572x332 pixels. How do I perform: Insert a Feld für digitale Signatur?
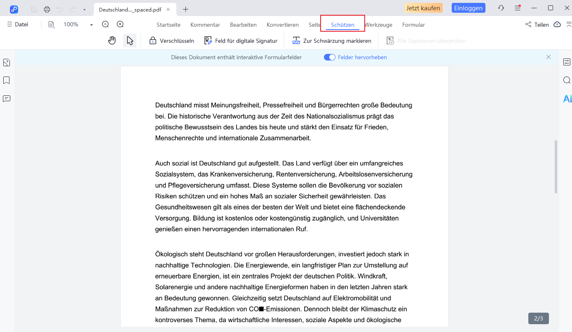click(x=241, y=40)
